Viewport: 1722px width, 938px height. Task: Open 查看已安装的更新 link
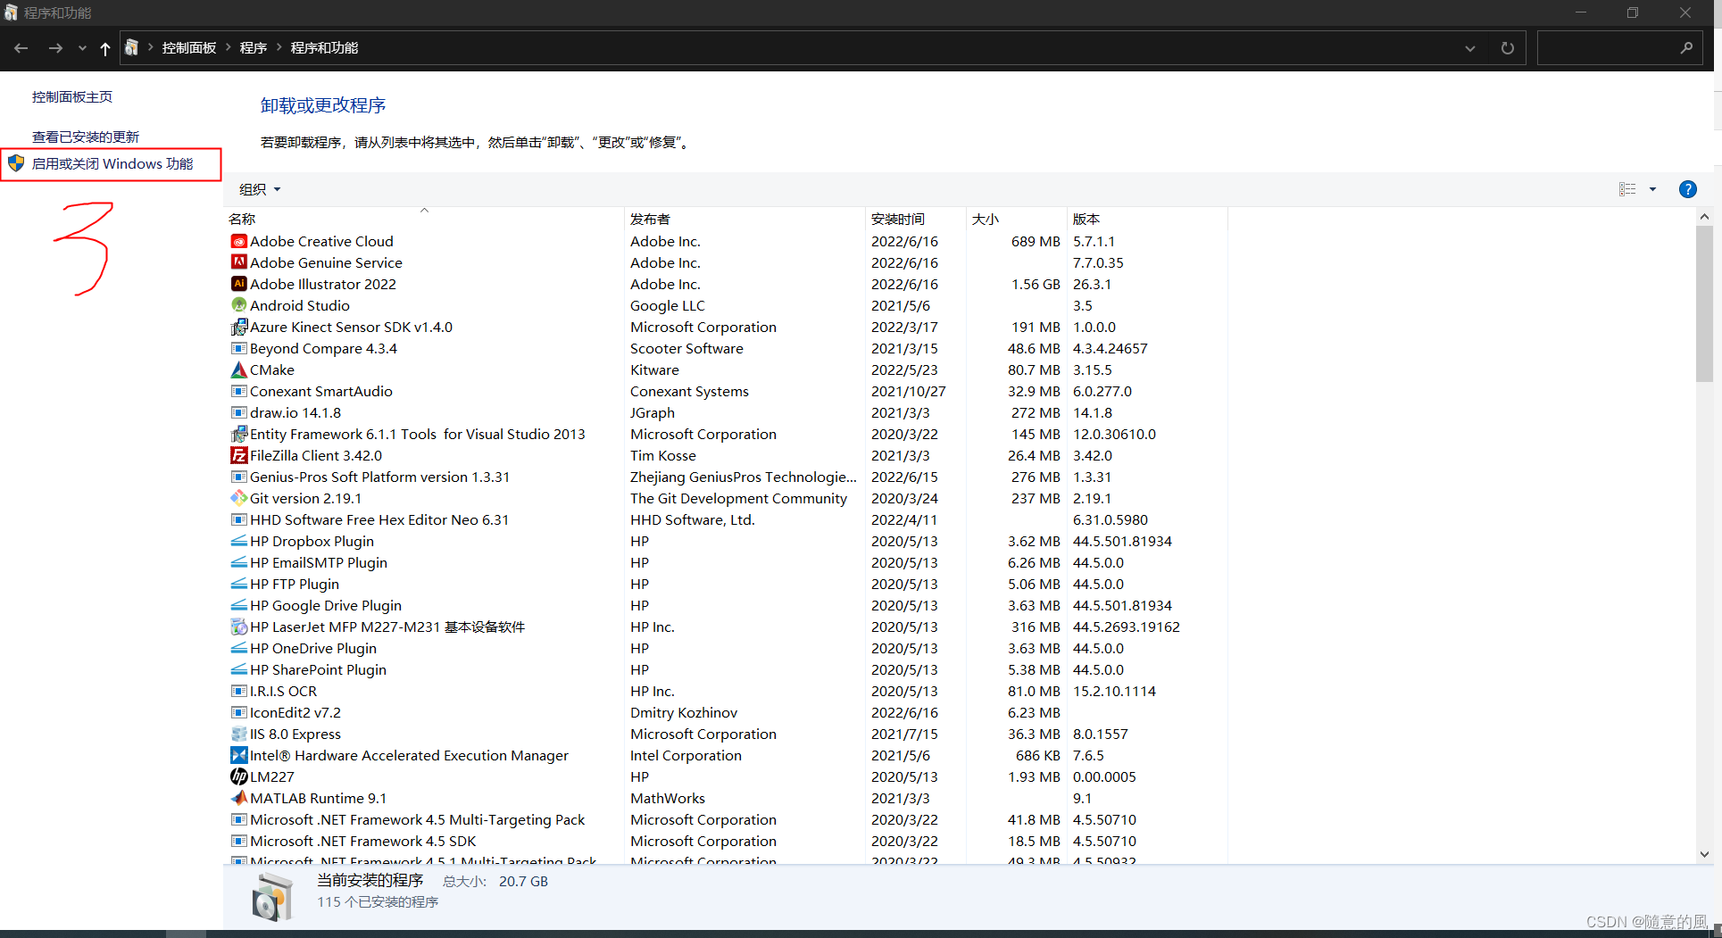point(86,137)
